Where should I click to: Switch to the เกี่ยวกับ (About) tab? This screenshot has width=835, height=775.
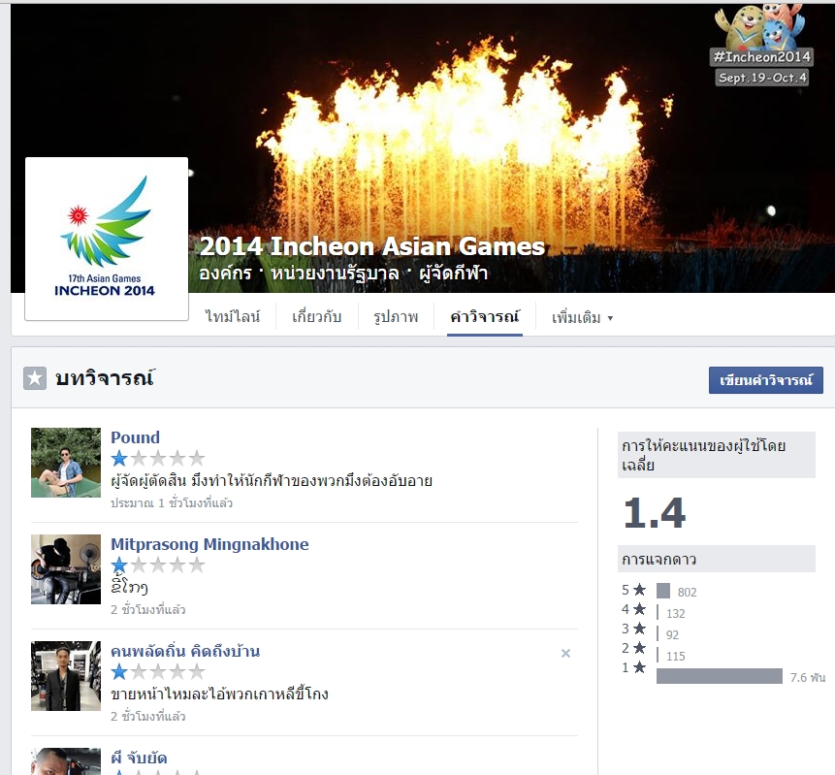[317, 317]
